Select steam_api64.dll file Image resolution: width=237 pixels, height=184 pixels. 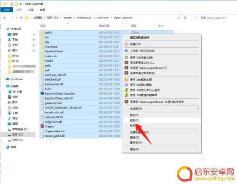coord(55,136)
